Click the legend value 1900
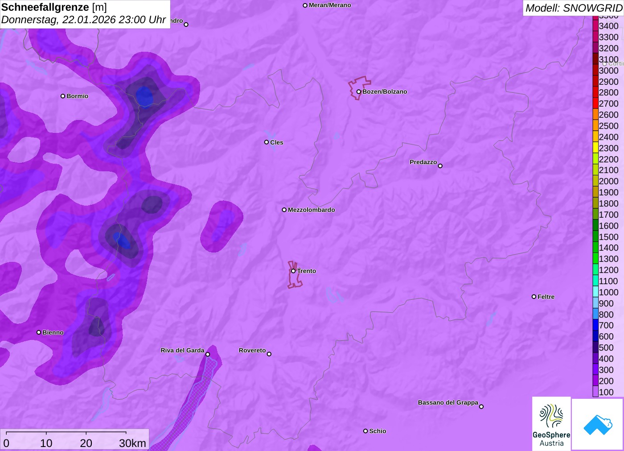This screenshot has width=624, height=451. click(609, 193)
